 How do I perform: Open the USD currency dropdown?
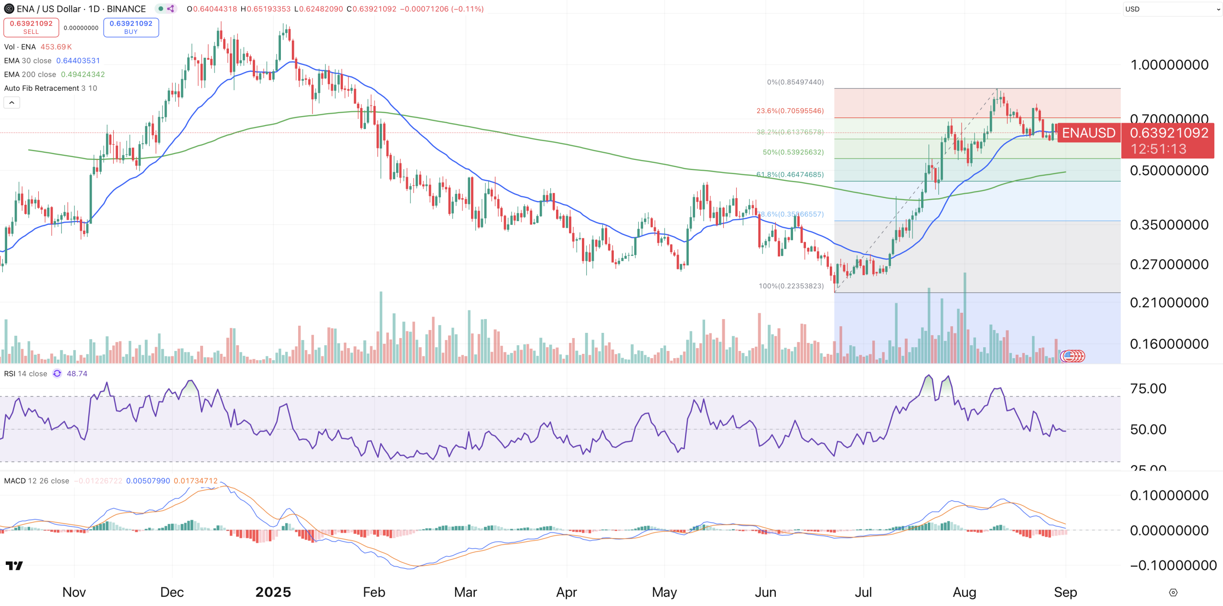(1172, 9)
